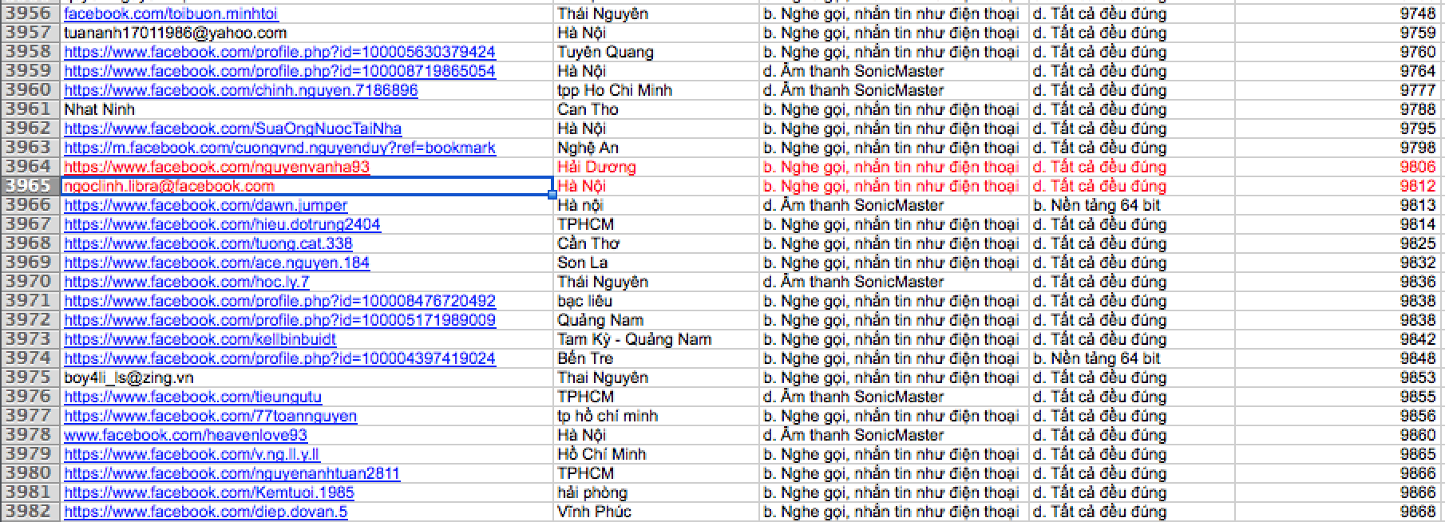
Task: Open the dawn.jumper Facebook profile link
Action: click(x=205, y=205)
